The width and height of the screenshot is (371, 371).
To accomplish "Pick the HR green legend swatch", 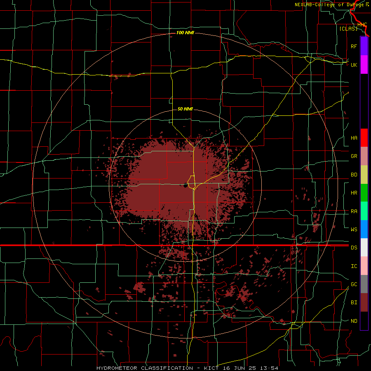I will pyautogui.click(x=364, y=193).
